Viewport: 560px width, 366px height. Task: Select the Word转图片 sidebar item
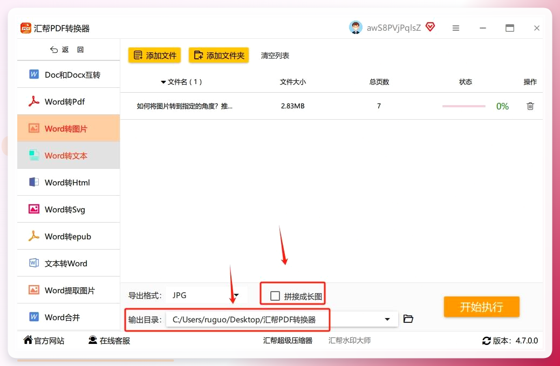click(x=69, y=128)
